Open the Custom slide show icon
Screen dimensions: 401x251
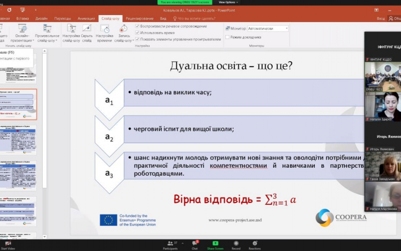point(47,28)
